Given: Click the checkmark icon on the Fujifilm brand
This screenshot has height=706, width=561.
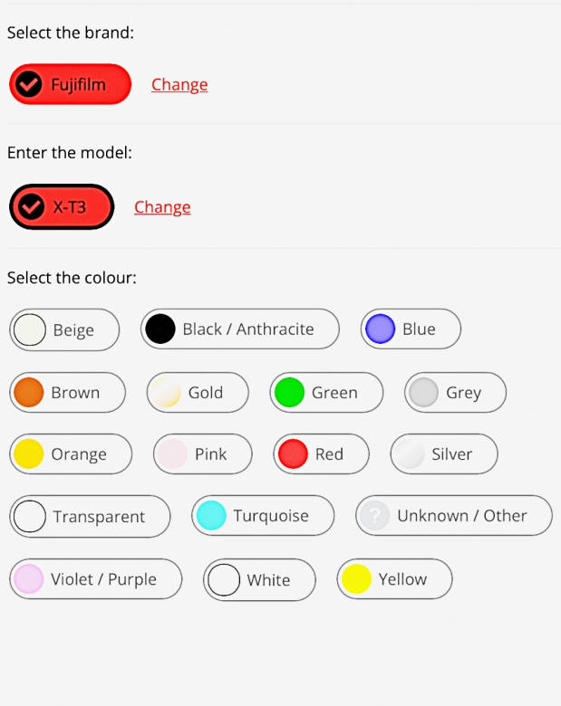Looking at the screenshot, I should pyautogui.click(x=29, y=84).
